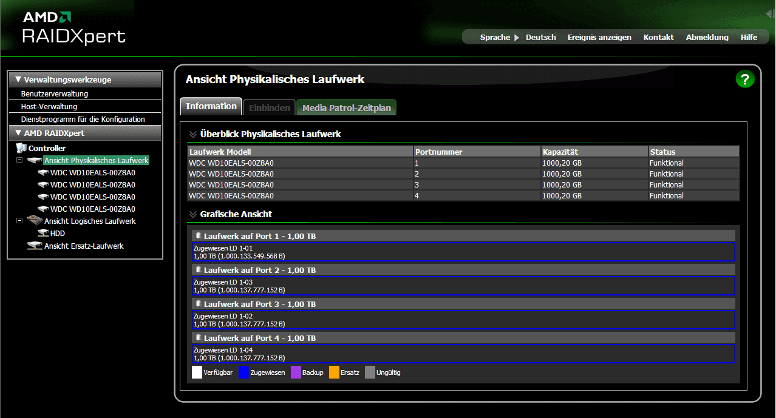
Task: Open the Media Patrol-Zeitplan tab
Action: pyautogui.click(x=347, y=108)
